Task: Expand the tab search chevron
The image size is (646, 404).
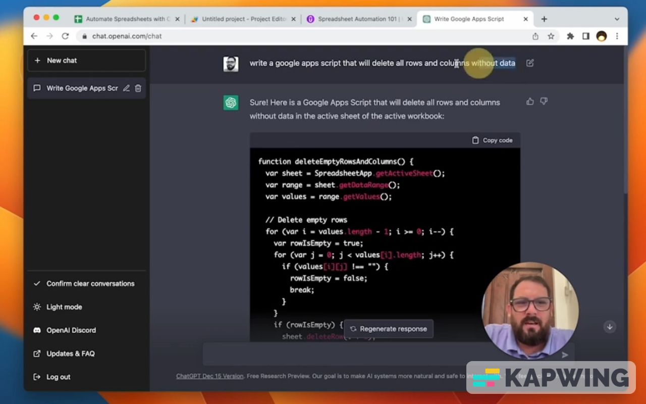Action: coord(617,19)
